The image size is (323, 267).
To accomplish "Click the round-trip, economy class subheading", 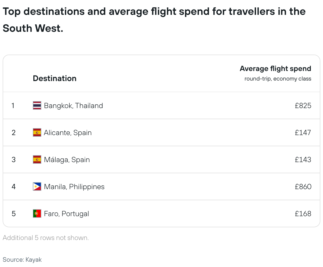I will pos(278,79).
